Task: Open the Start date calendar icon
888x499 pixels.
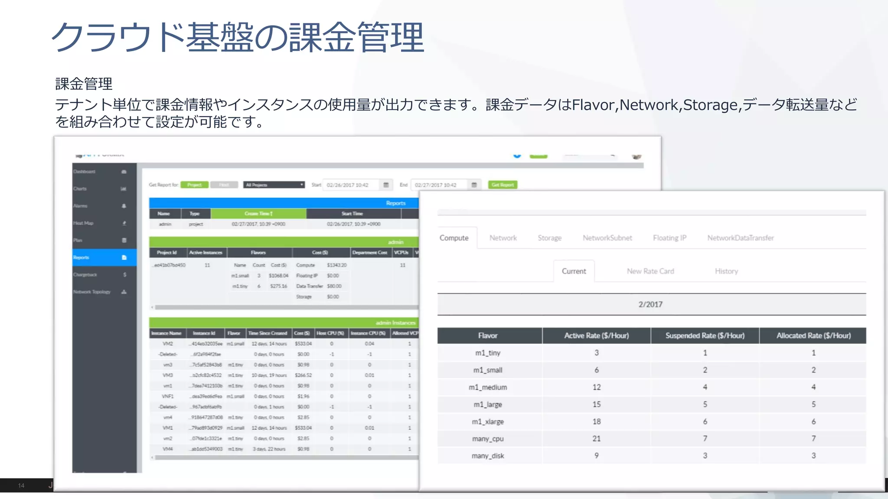Action: (x=386, y=185)
